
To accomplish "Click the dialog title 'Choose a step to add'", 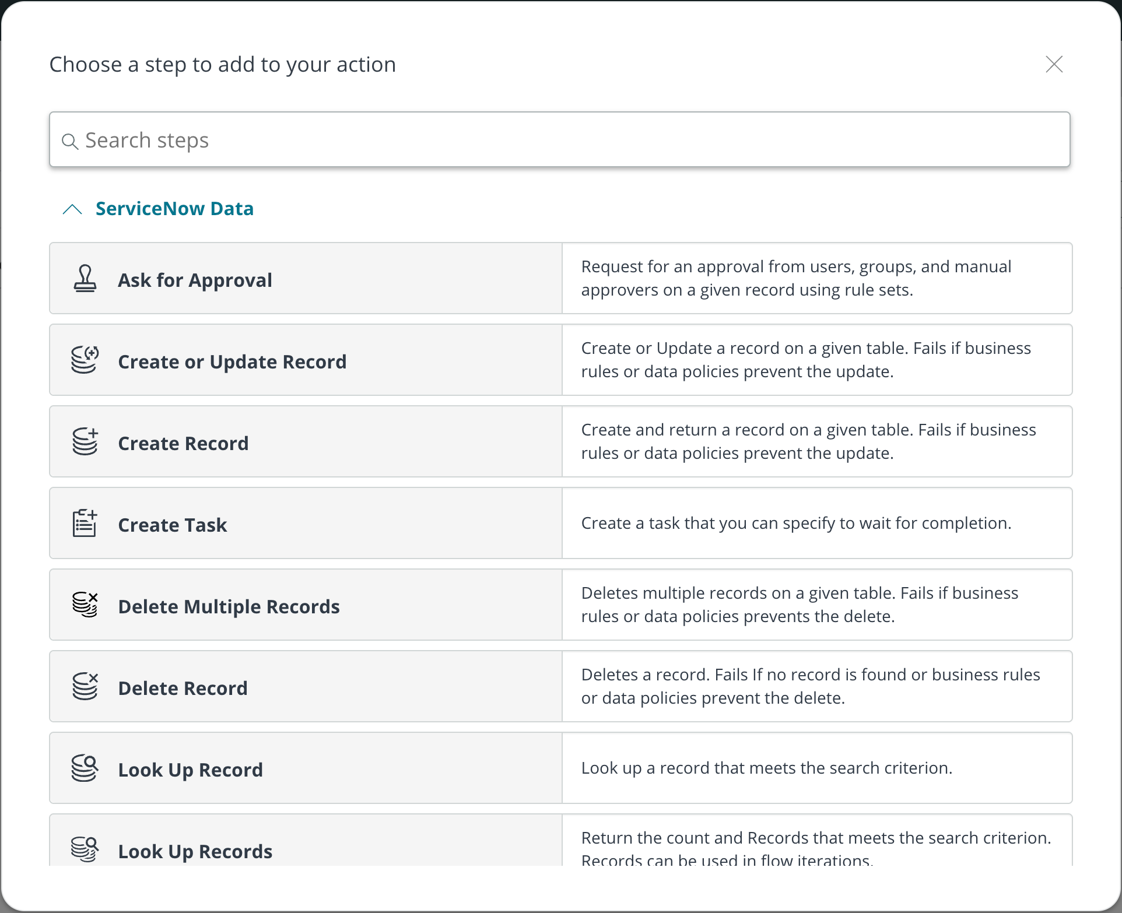I will pos(222,64).
